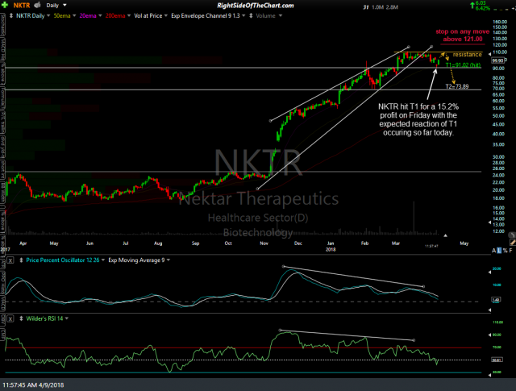Click the left arrow marker near 13.00

[489, 223]
